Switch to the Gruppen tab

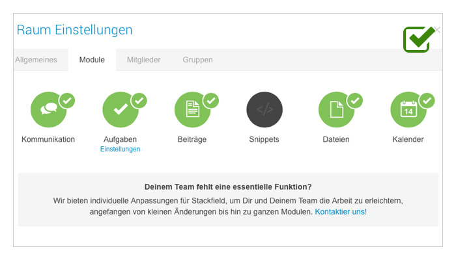(198, 60)
